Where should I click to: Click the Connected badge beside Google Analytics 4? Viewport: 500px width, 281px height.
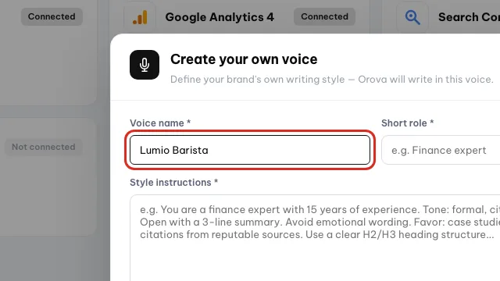point(325,16)
